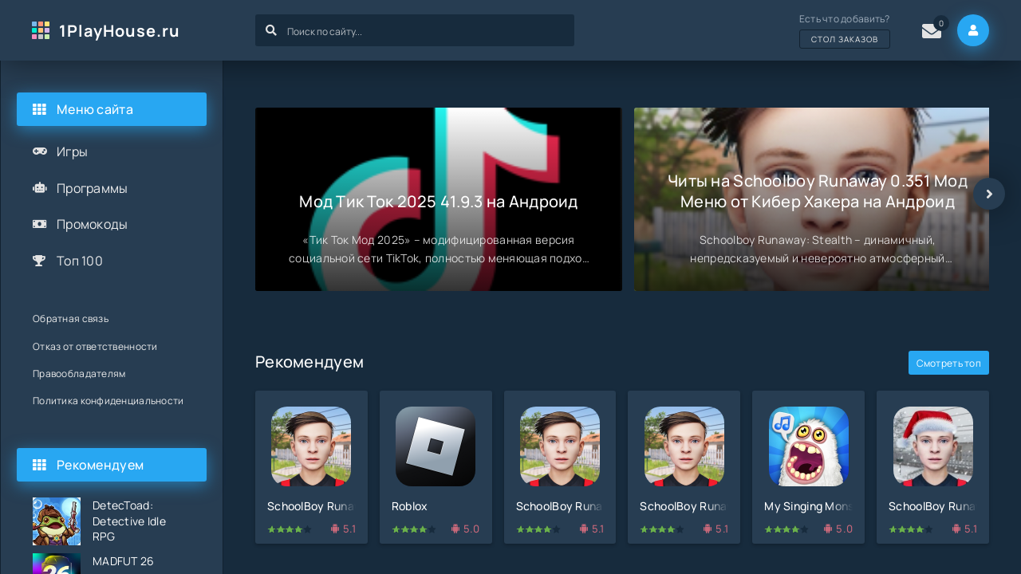Advance the slider with the right arrow
1021x574 pixels.
(x=989, y=194)
